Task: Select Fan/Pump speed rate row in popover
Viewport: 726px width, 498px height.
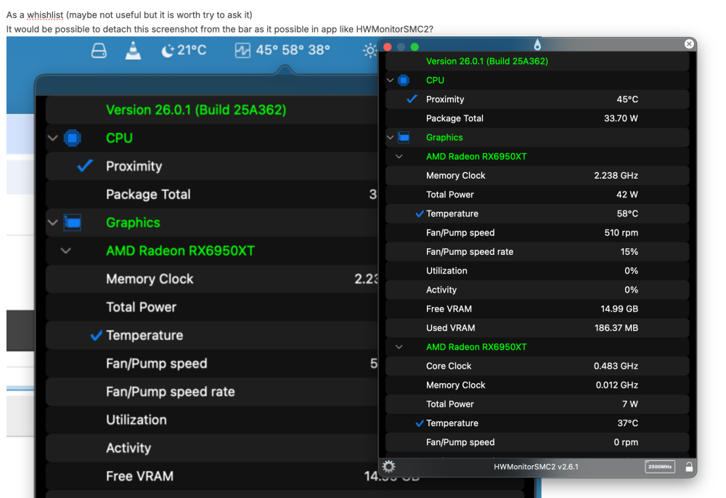Action: [x=212, y=392]
